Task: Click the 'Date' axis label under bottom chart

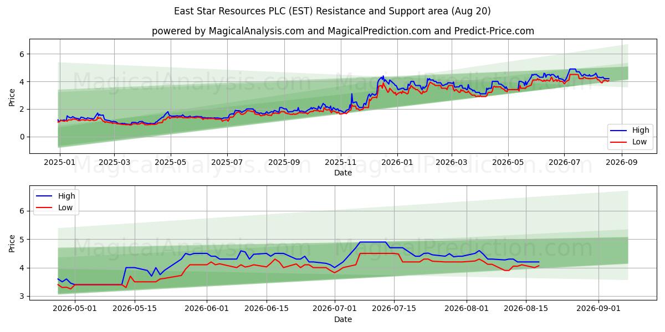Action: pos(343,319)
